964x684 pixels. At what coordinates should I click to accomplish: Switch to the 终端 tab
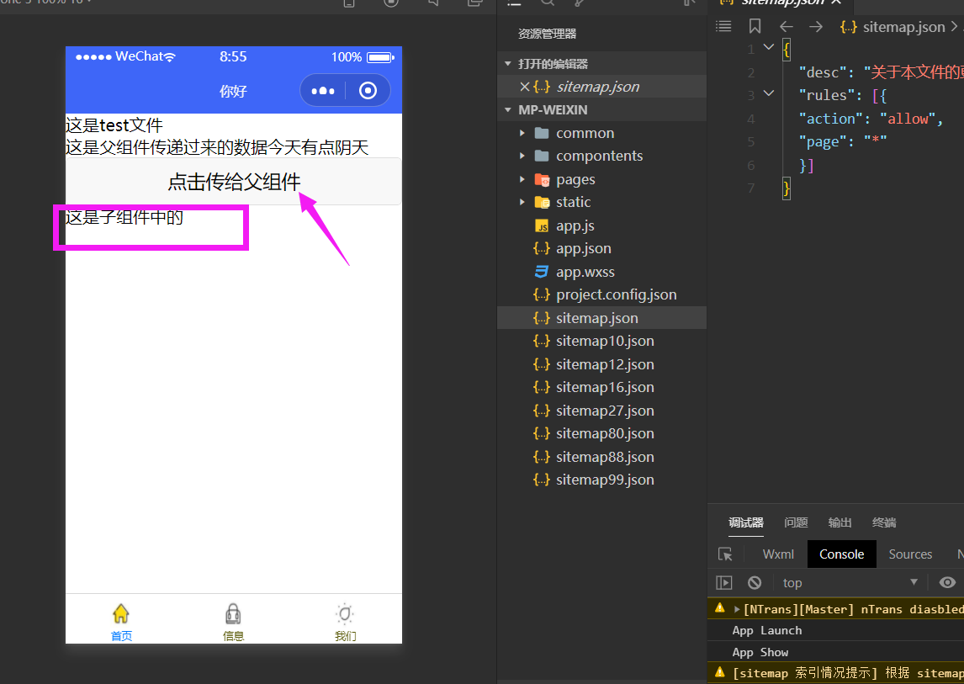click(x=884, y=522)
